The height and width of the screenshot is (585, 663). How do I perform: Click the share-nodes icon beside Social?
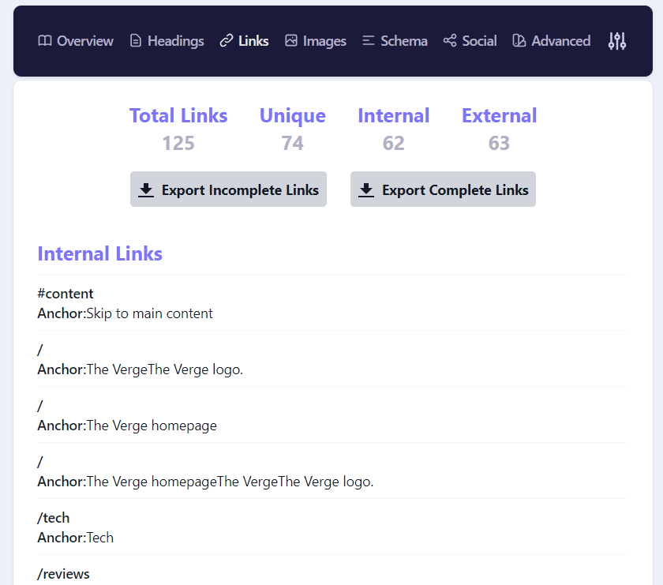pos(450,41)
